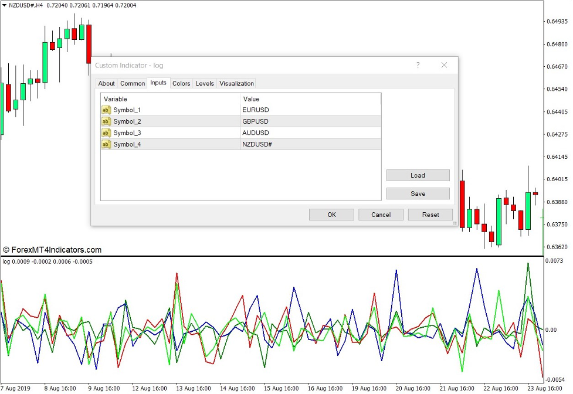Click the triangle beside NZDUSD#,H4 chart title

[4, 5]
